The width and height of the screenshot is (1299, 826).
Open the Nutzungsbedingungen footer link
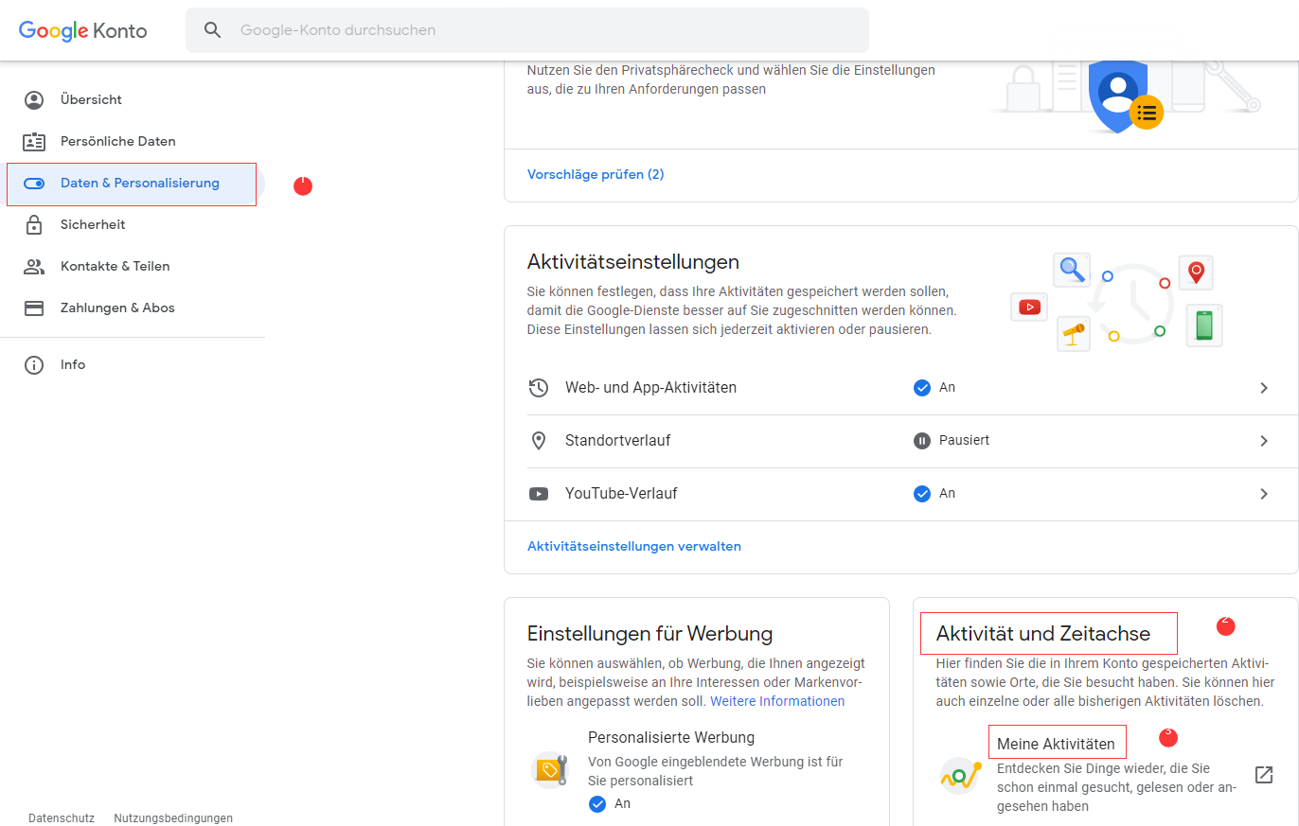click(173, 818)
